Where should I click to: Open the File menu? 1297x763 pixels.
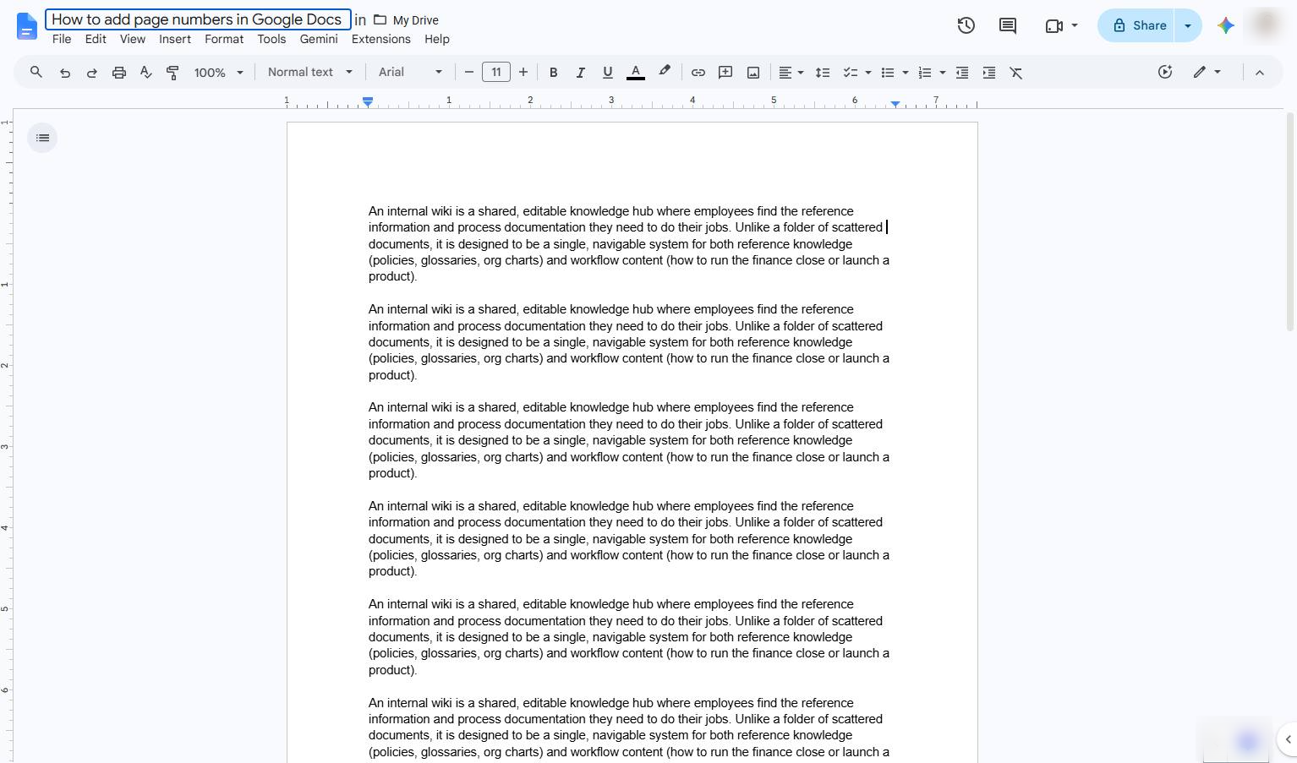[x=62, y=39]
